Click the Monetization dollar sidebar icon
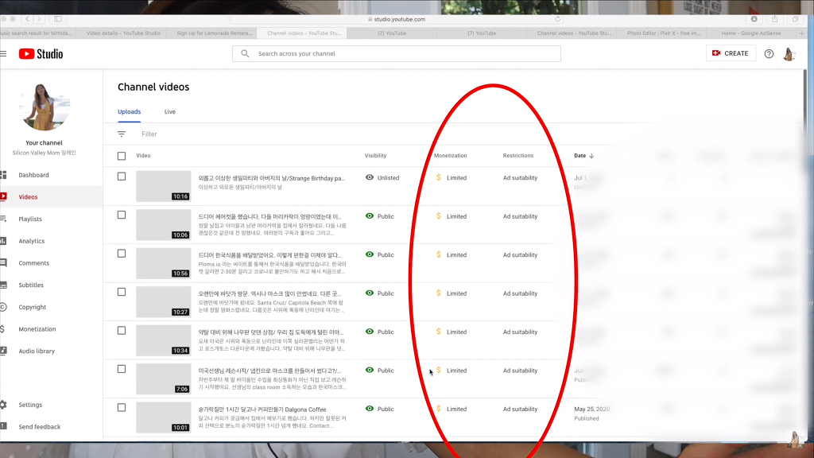 coord(3,329)
